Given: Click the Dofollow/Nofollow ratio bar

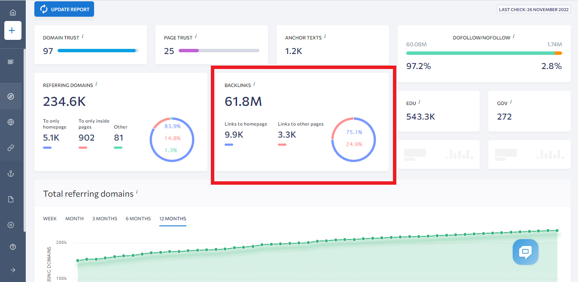Looking at the screenshot, I should [484, 53].
